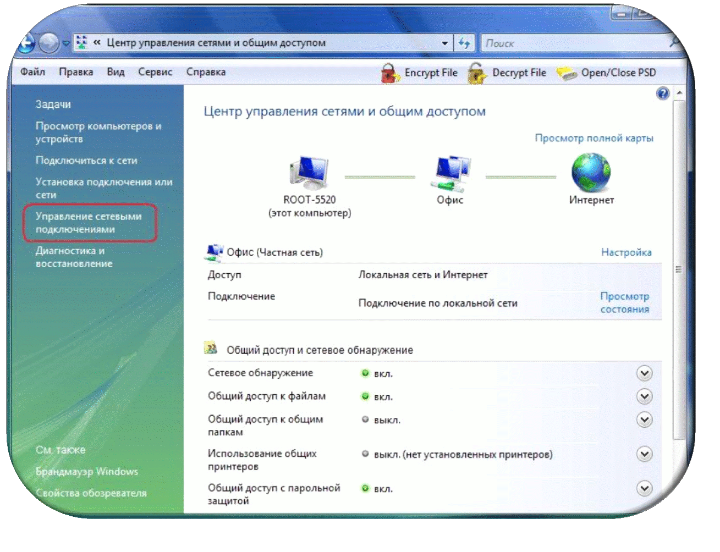This screenshot has width=720, height=552.
Task: Click into the Поиск search field
Action: pyautogui.click(x=575, y=43)
